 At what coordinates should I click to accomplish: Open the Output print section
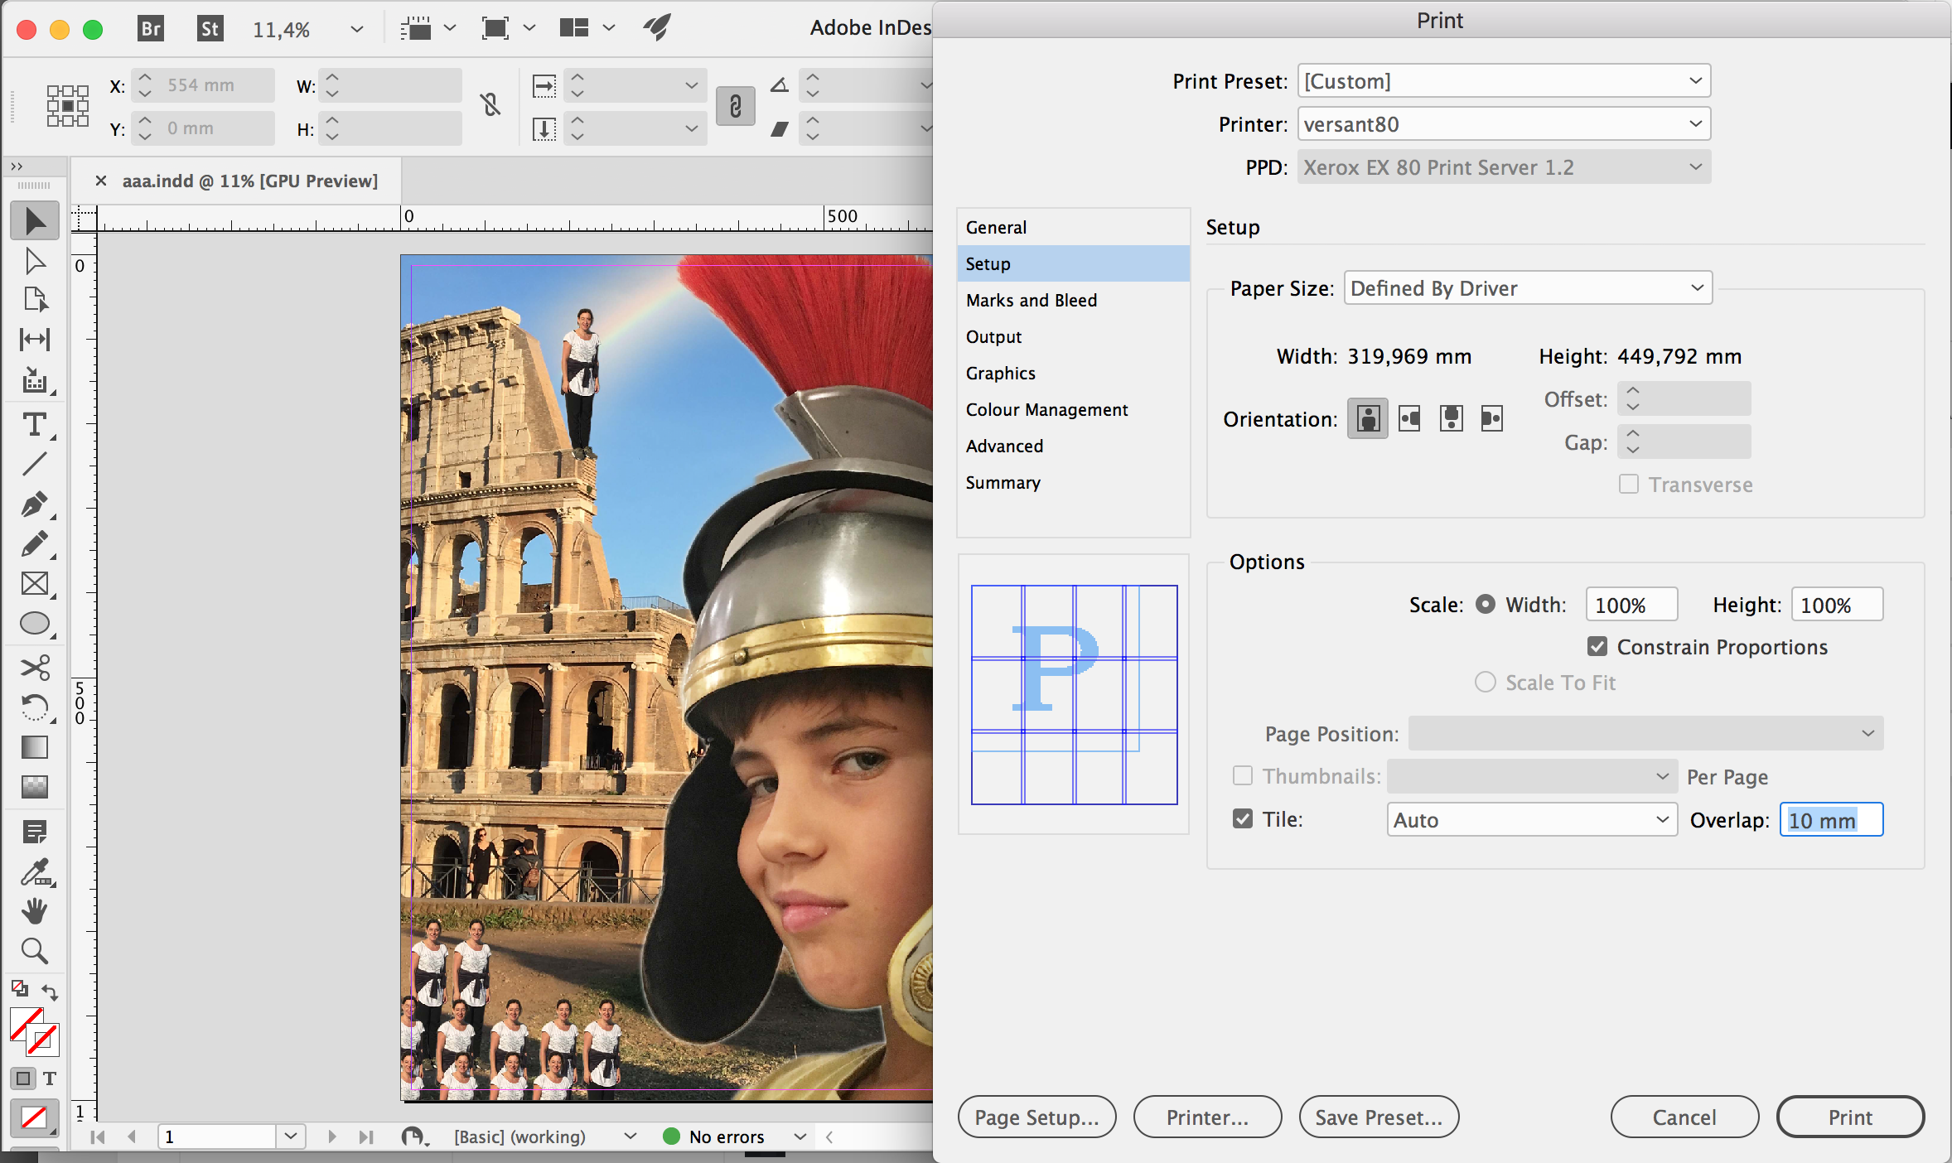click(x=1073, y=336)
